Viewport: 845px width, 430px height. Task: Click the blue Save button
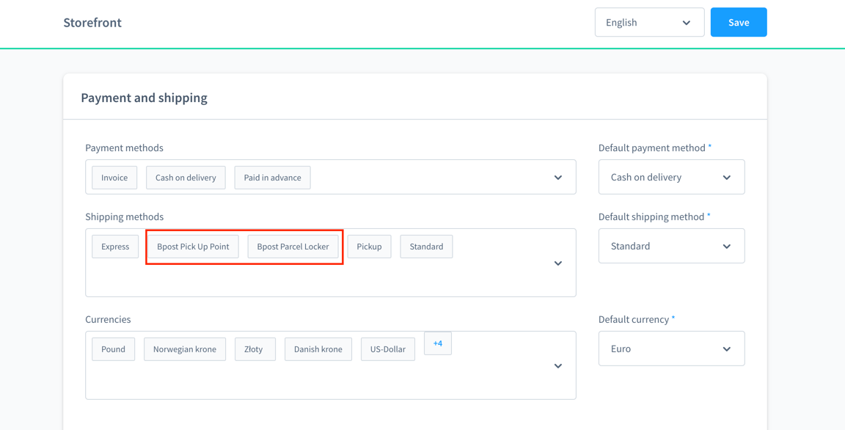pyautogui.click(x=739, y=22)
